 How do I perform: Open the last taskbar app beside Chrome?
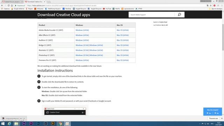click(67, 124)
